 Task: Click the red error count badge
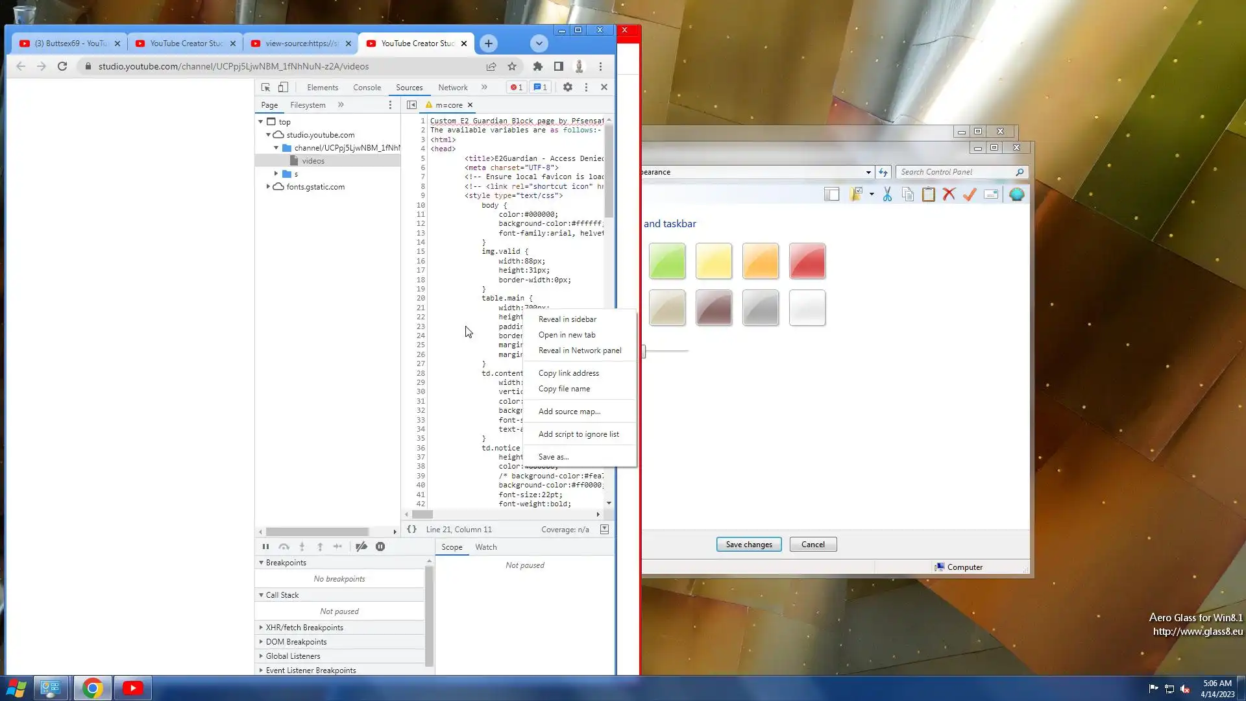click(x=517, y=87)
